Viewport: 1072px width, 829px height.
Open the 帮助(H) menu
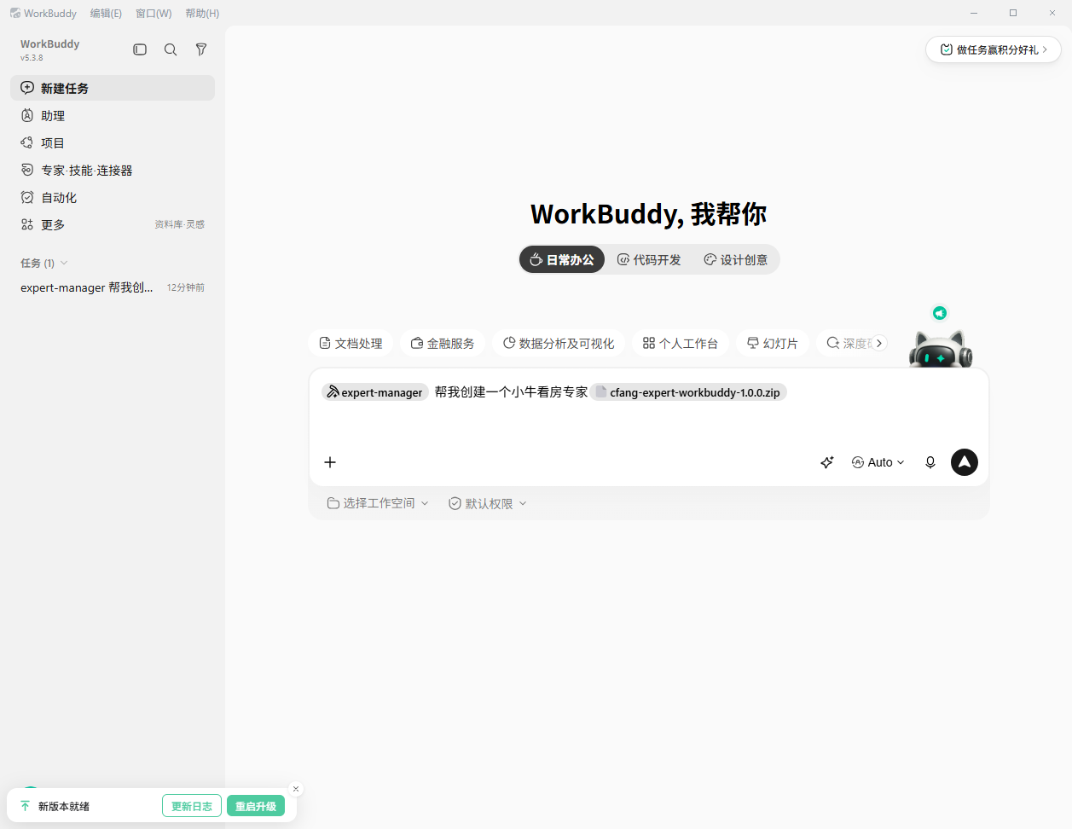click(202, 13)
